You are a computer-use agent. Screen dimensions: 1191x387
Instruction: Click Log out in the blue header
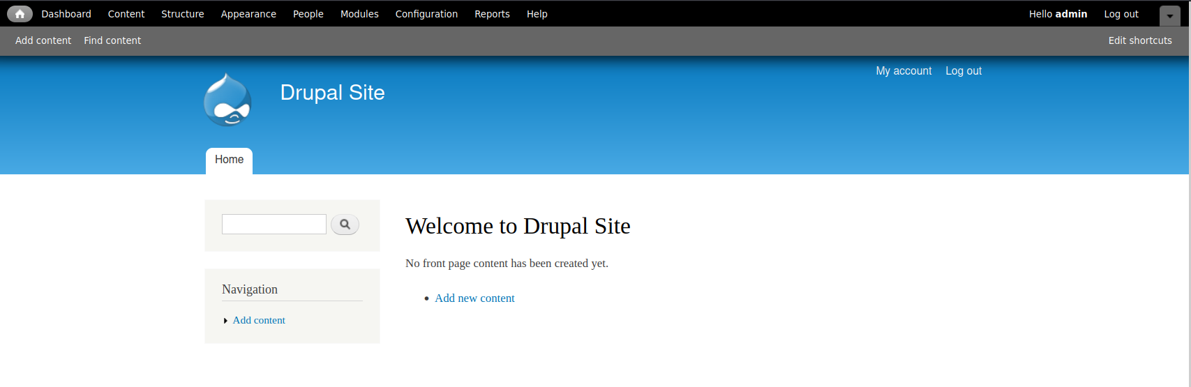(964, 71)
